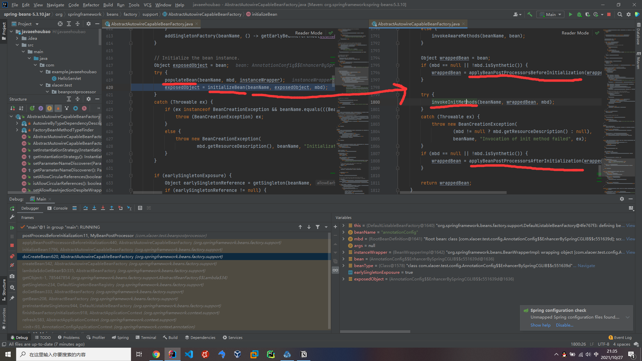Viewport: 642px width, 361px height.
Task: Toggle Show Fields orange f icon
Action: click(49, 108)
